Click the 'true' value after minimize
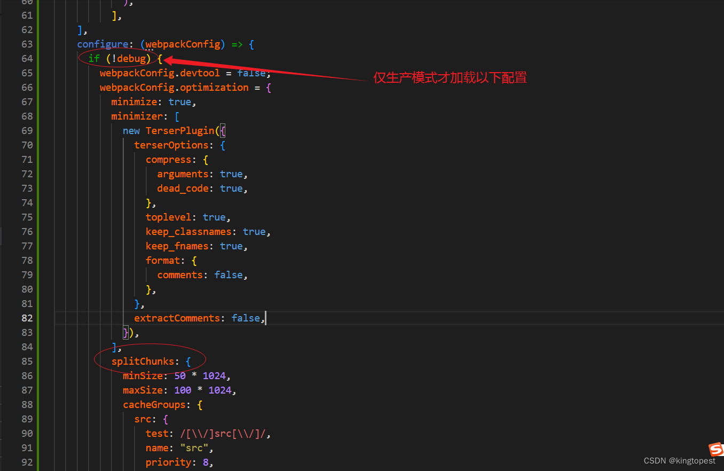Screen dimensions: 724x471 (x=180, y=101)
